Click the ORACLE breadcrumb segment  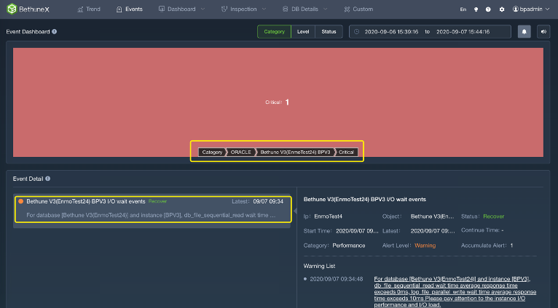(240, 152)
